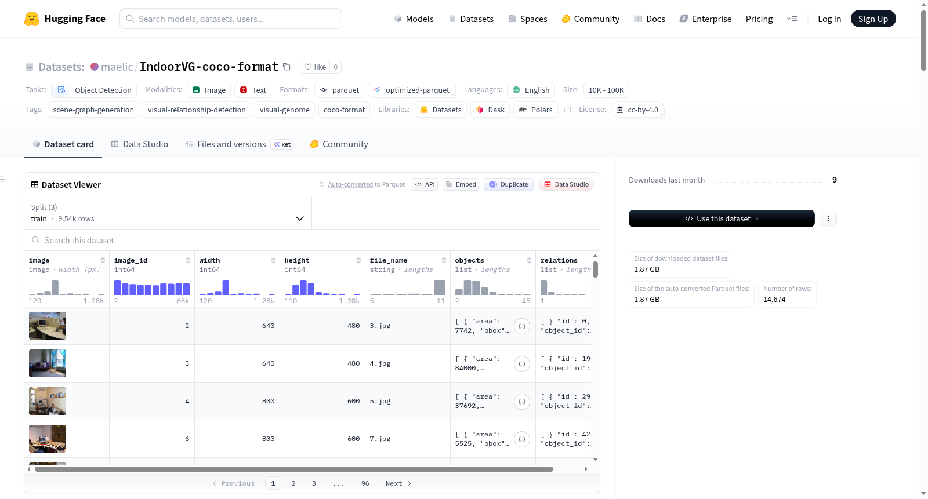Open the left sidebar toggle icon

pyautogui.click(x=3, y=179)
